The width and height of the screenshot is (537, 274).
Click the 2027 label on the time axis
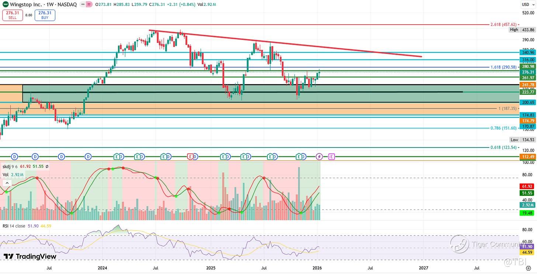[x=423, y=268]
